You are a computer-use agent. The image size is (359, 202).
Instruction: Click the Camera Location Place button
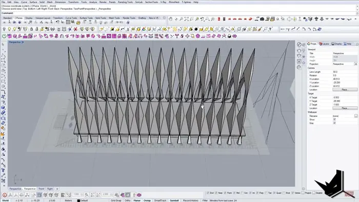click(345, 90)
